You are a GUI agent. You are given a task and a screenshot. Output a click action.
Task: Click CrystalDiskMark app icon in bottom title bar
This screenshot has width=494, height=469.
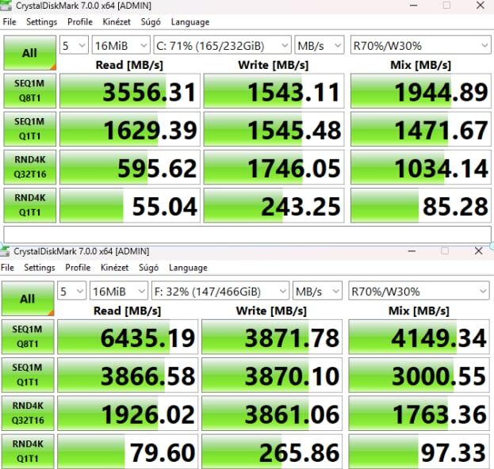(x=5, y=251)
